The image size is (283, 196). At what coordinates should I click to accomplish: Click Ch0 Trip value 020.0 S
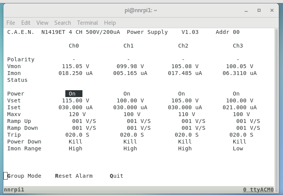tap(77, 135)
